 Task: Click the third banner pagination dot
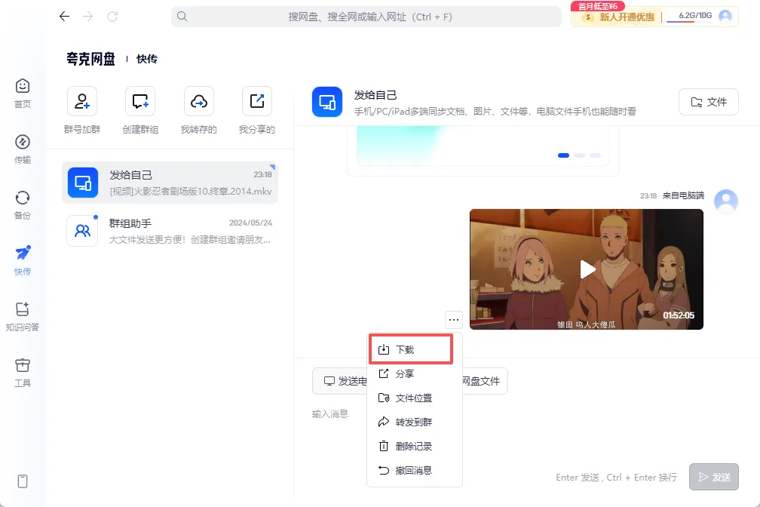click(595, 155)
